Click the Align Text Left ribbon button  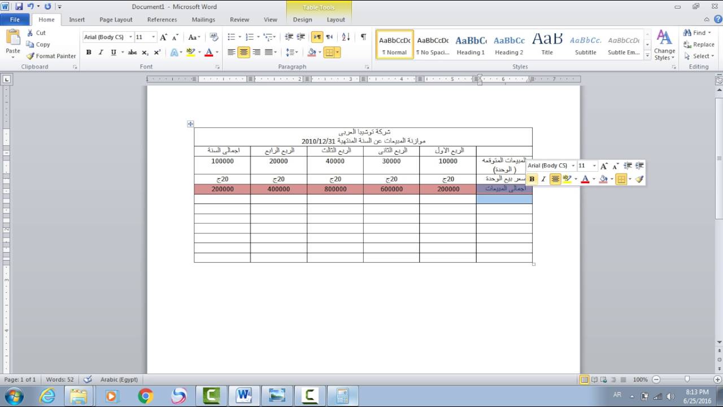tap(232, 52)
